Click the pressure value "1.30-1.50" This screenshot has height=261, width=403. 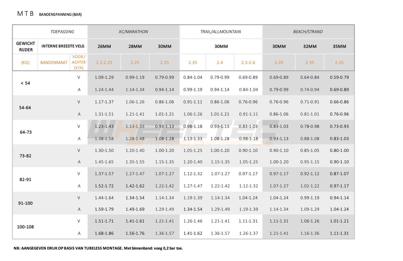coord(104,151)
